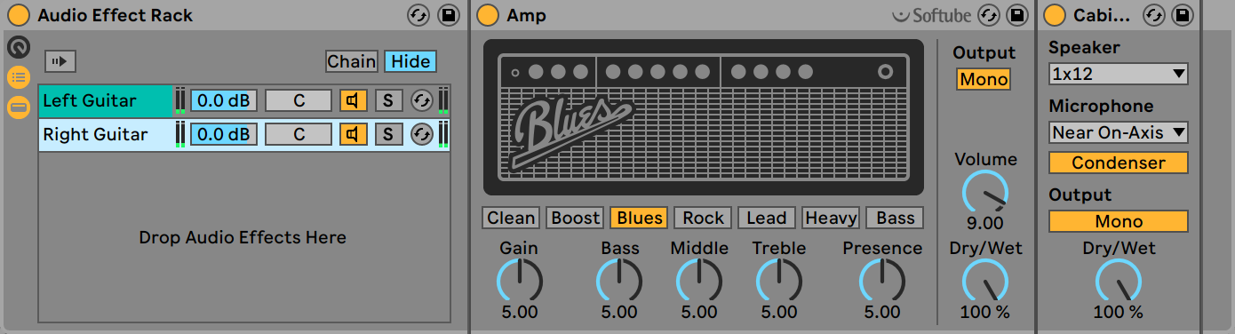Click the Treble knob
Viewport: 1235px width, 334px height.
coord(779,281)
